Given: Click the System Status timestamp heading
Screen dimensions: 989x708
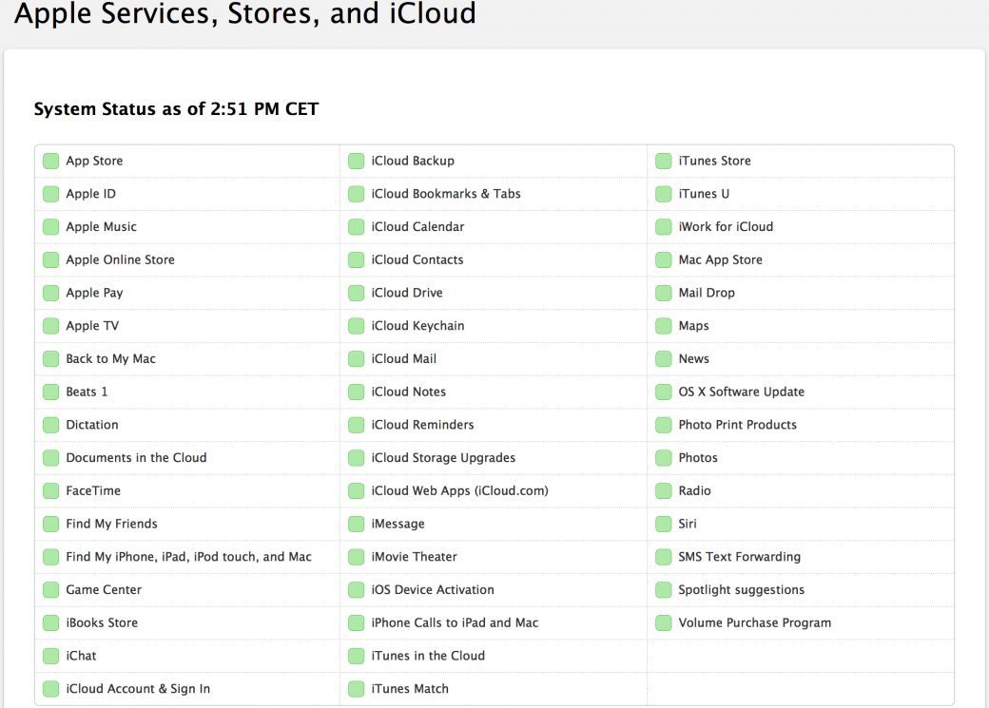Looking at the screenshot, I should (176, 109).
